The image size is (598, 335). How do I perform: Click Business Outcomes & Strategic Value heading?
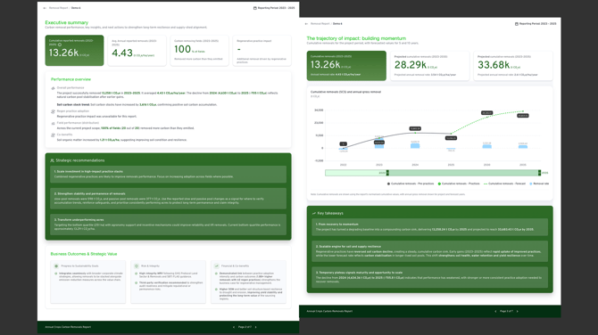(x=84, y=254)
